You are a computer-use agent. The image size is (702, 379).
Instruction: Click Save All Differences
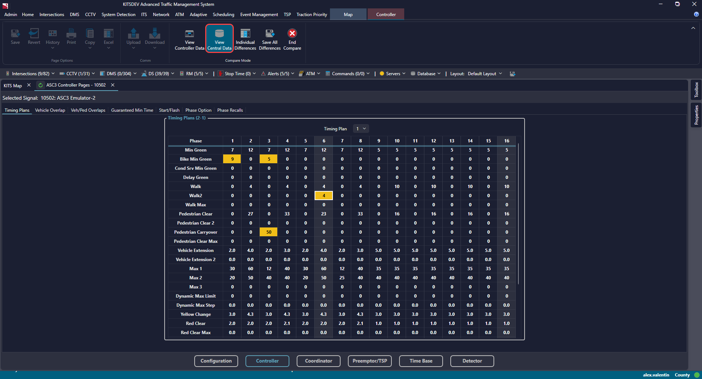270,39
